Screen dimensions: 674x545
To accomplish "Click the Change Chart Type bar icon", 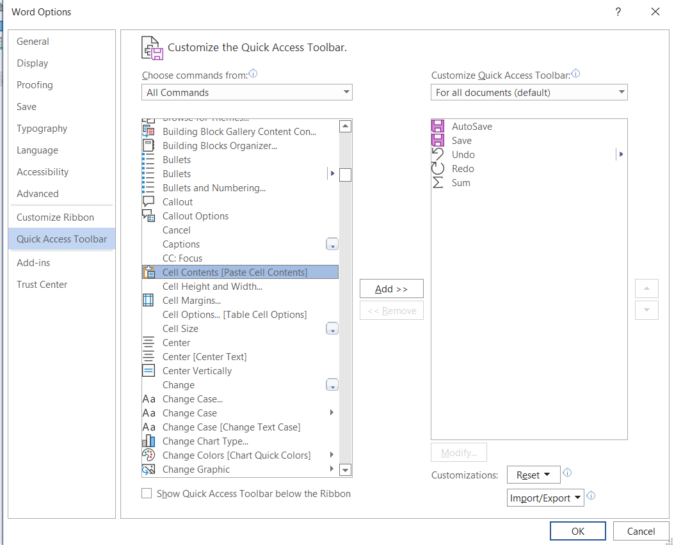I will 148,441.
